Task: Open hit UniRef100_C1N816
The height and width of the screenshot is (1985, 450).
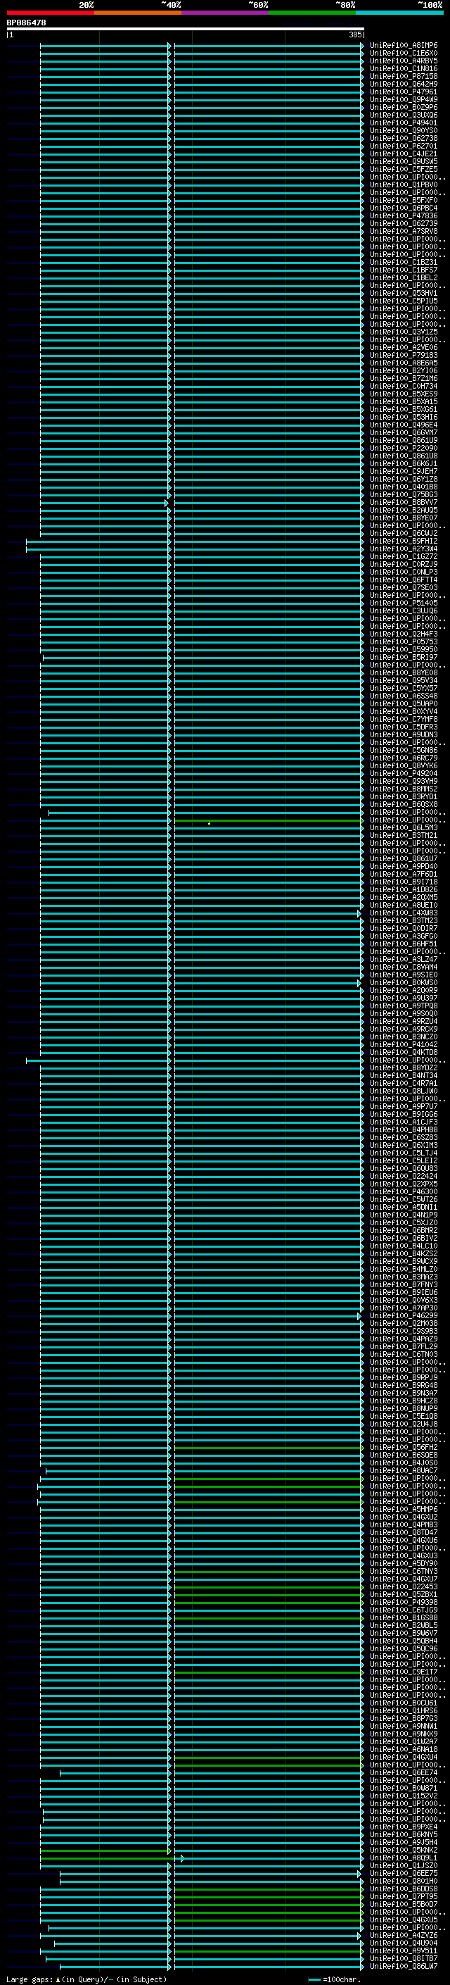Action: [404, 68]
